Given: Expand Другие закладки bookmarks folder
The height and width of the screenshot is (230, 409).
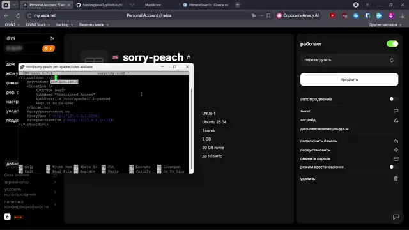Looking at the screenshot, I should pyautogui.click(x=385, y=24).
